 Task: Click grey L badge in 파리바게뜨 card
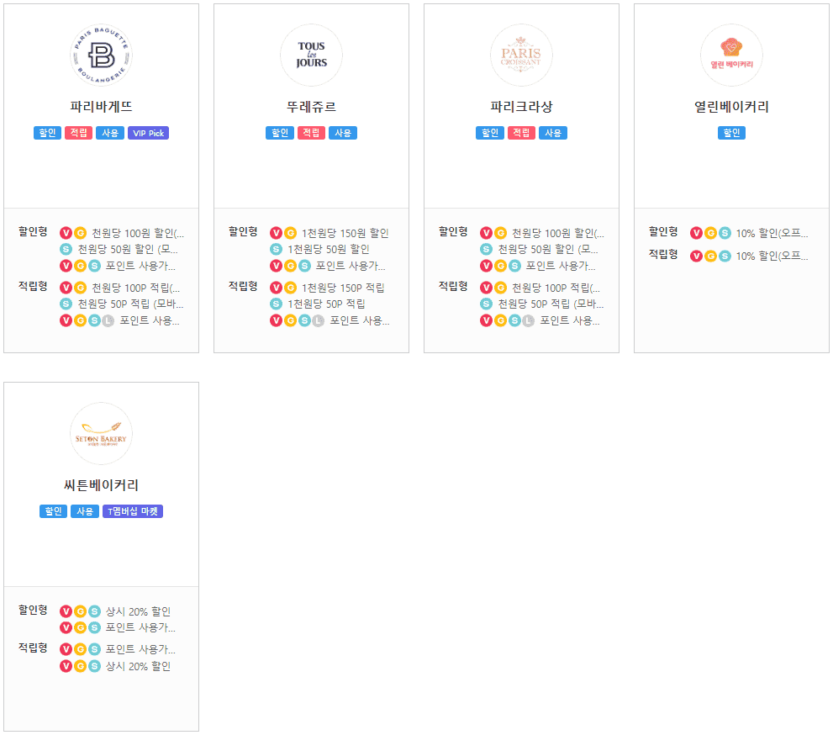click(108, 320)
